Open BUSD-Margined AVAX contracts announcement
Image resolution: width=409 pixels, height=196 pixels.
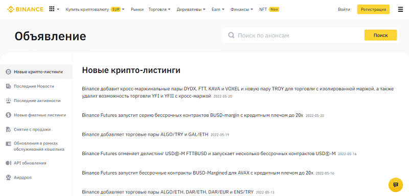coord(197,173)
